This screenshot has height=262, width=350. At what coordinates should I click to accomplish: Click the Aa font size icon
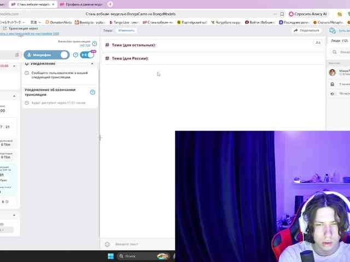coord(318,43)
